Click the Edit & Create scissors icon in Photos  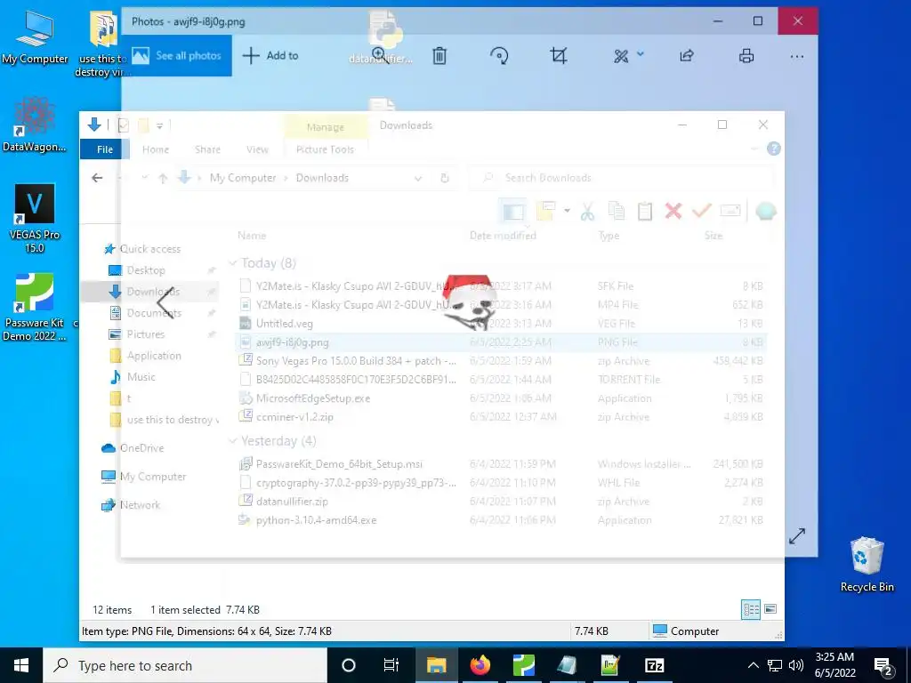point(621,56)
